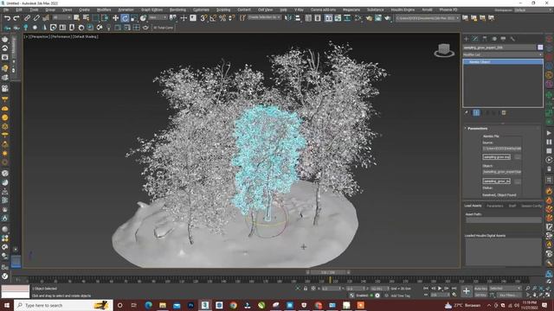
Task: Select the Unlink Selection icon
Action: coord(36,17)
